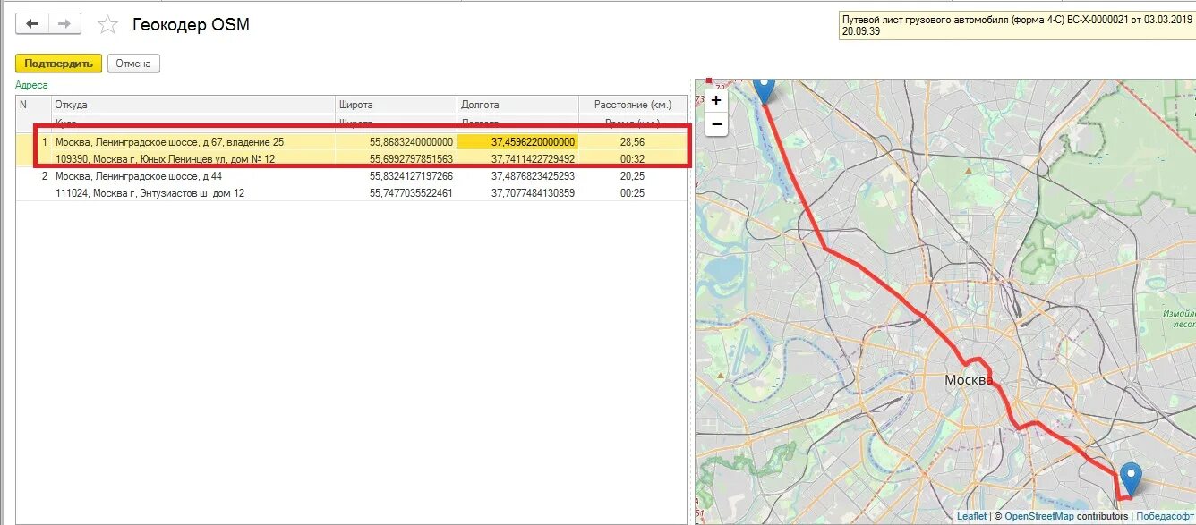Image resolution: width=1196 pixels, height=525 pixels.
Task: Open the Победасофт link
Action: 1166,516
